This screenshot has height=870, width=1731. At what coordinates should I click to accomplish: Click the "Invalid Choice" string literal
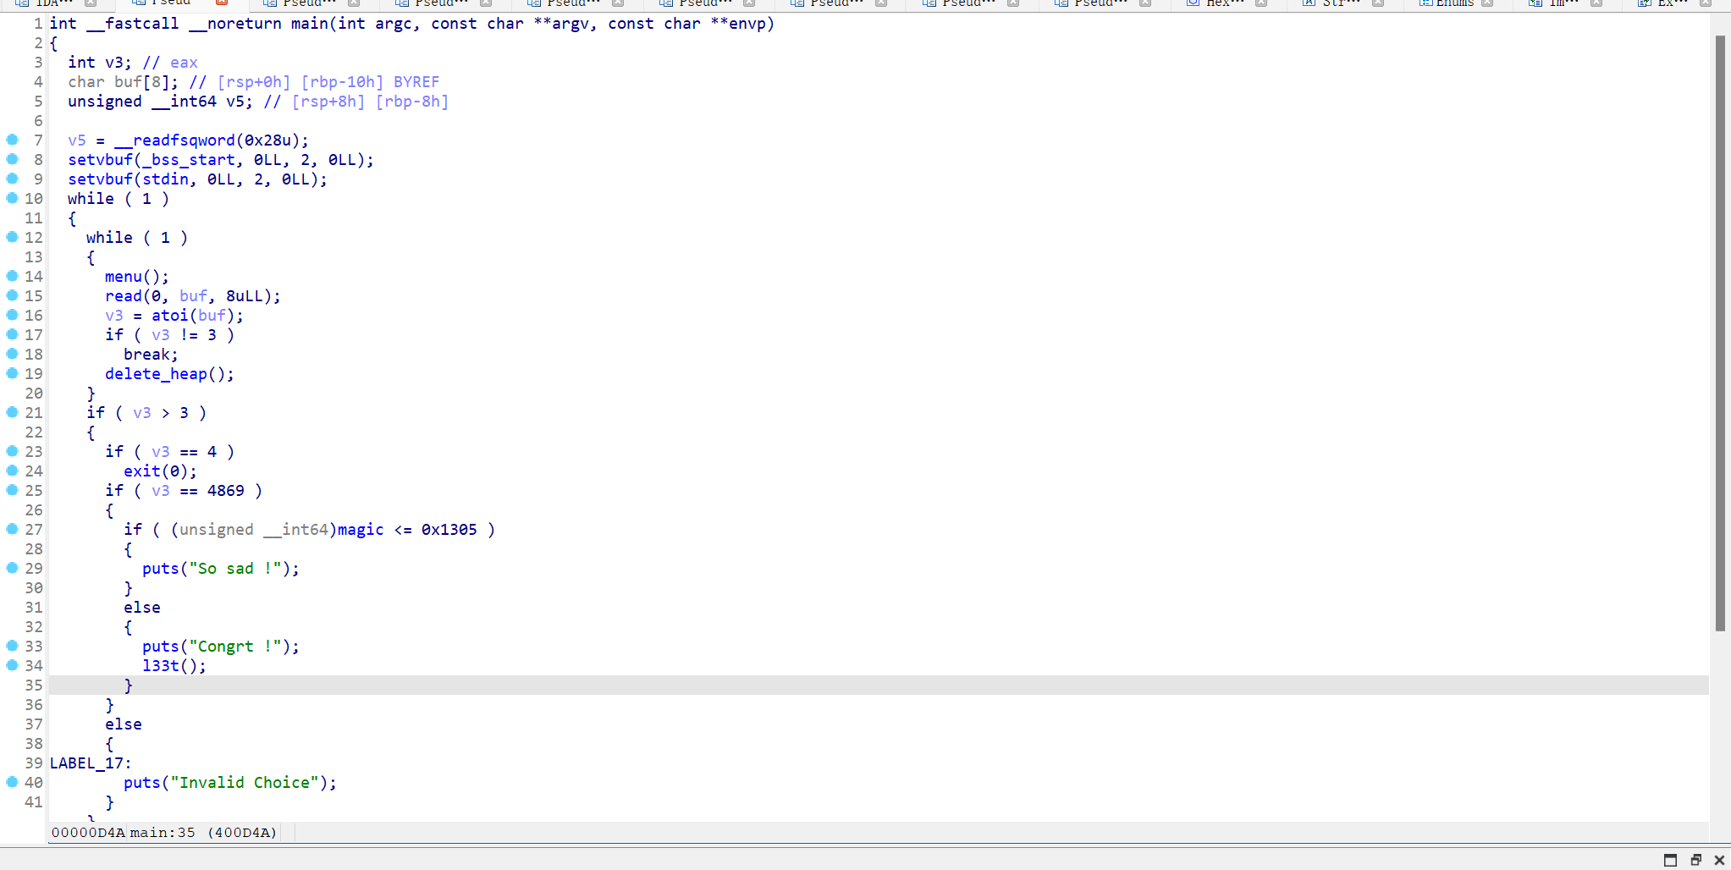point(245,783)
